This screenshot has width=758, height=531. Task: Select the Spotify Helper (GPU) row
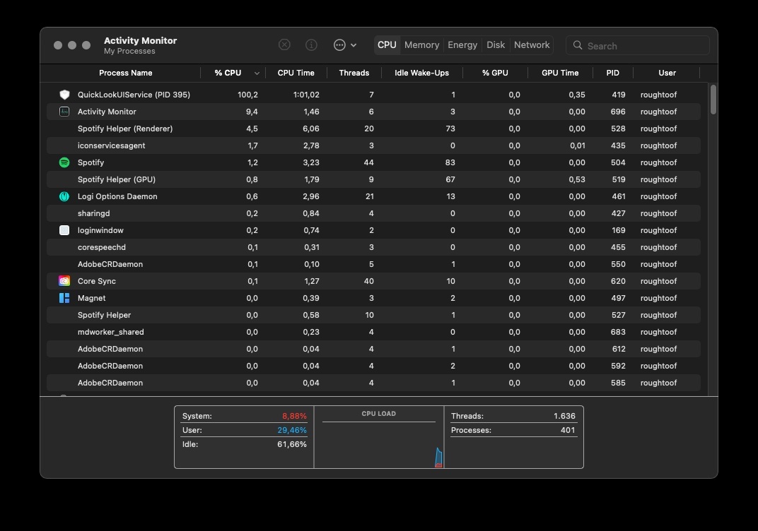(373, 179)
